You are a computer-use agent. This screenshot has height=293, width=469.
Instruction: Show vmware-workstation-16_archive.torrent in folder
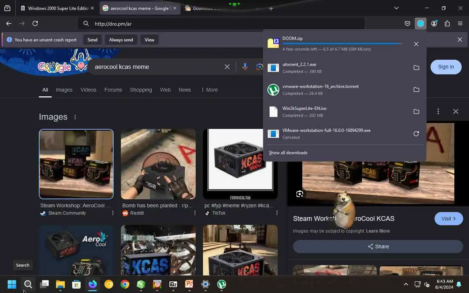pyautogui.click(x=416, y=89)
